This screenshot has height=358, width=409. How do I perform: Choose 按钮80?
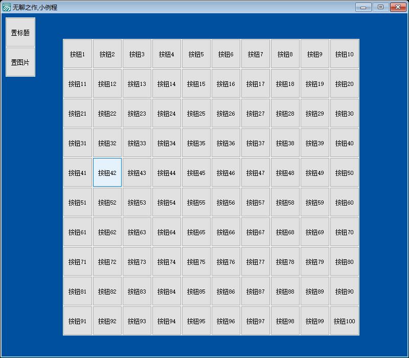point(344,261)
